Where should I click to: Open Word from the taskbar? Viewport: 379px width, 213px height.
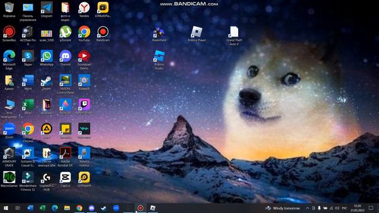[30, 208]
